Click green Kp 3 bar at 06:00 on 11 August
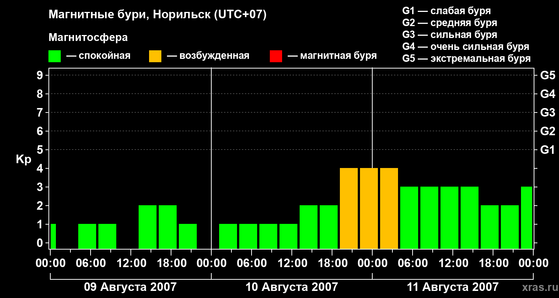Screen dimensions: 559x298 [x=409, y=218]
